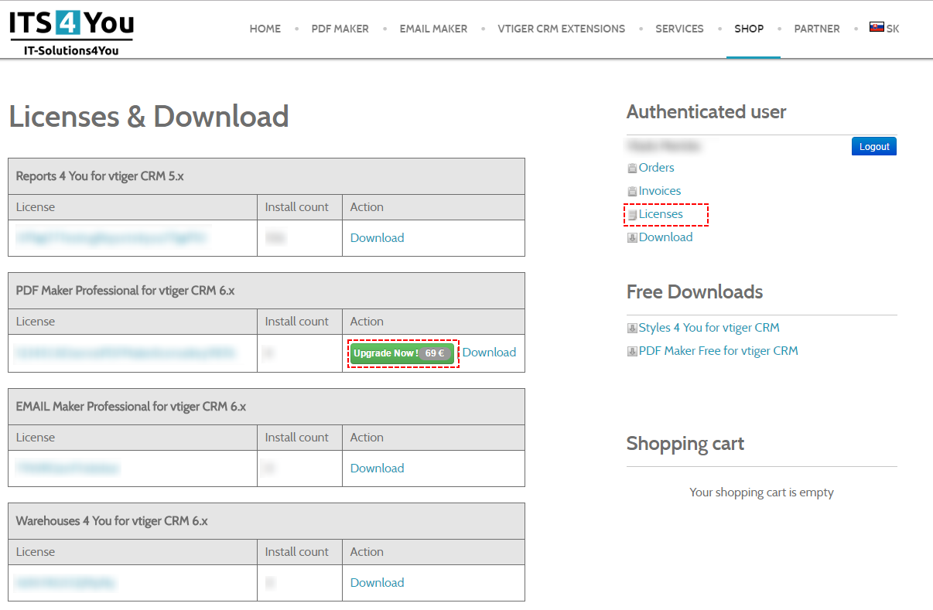Select the SHOP menu item
933x610 pixels.
coord(749,29)
